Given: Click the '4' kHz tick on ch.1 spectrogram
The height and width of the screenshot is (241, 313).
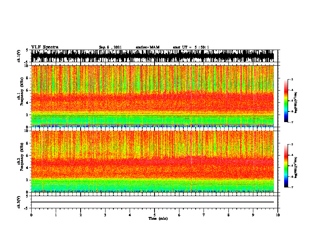Looking at the screenshot, I should click(28, 103).
